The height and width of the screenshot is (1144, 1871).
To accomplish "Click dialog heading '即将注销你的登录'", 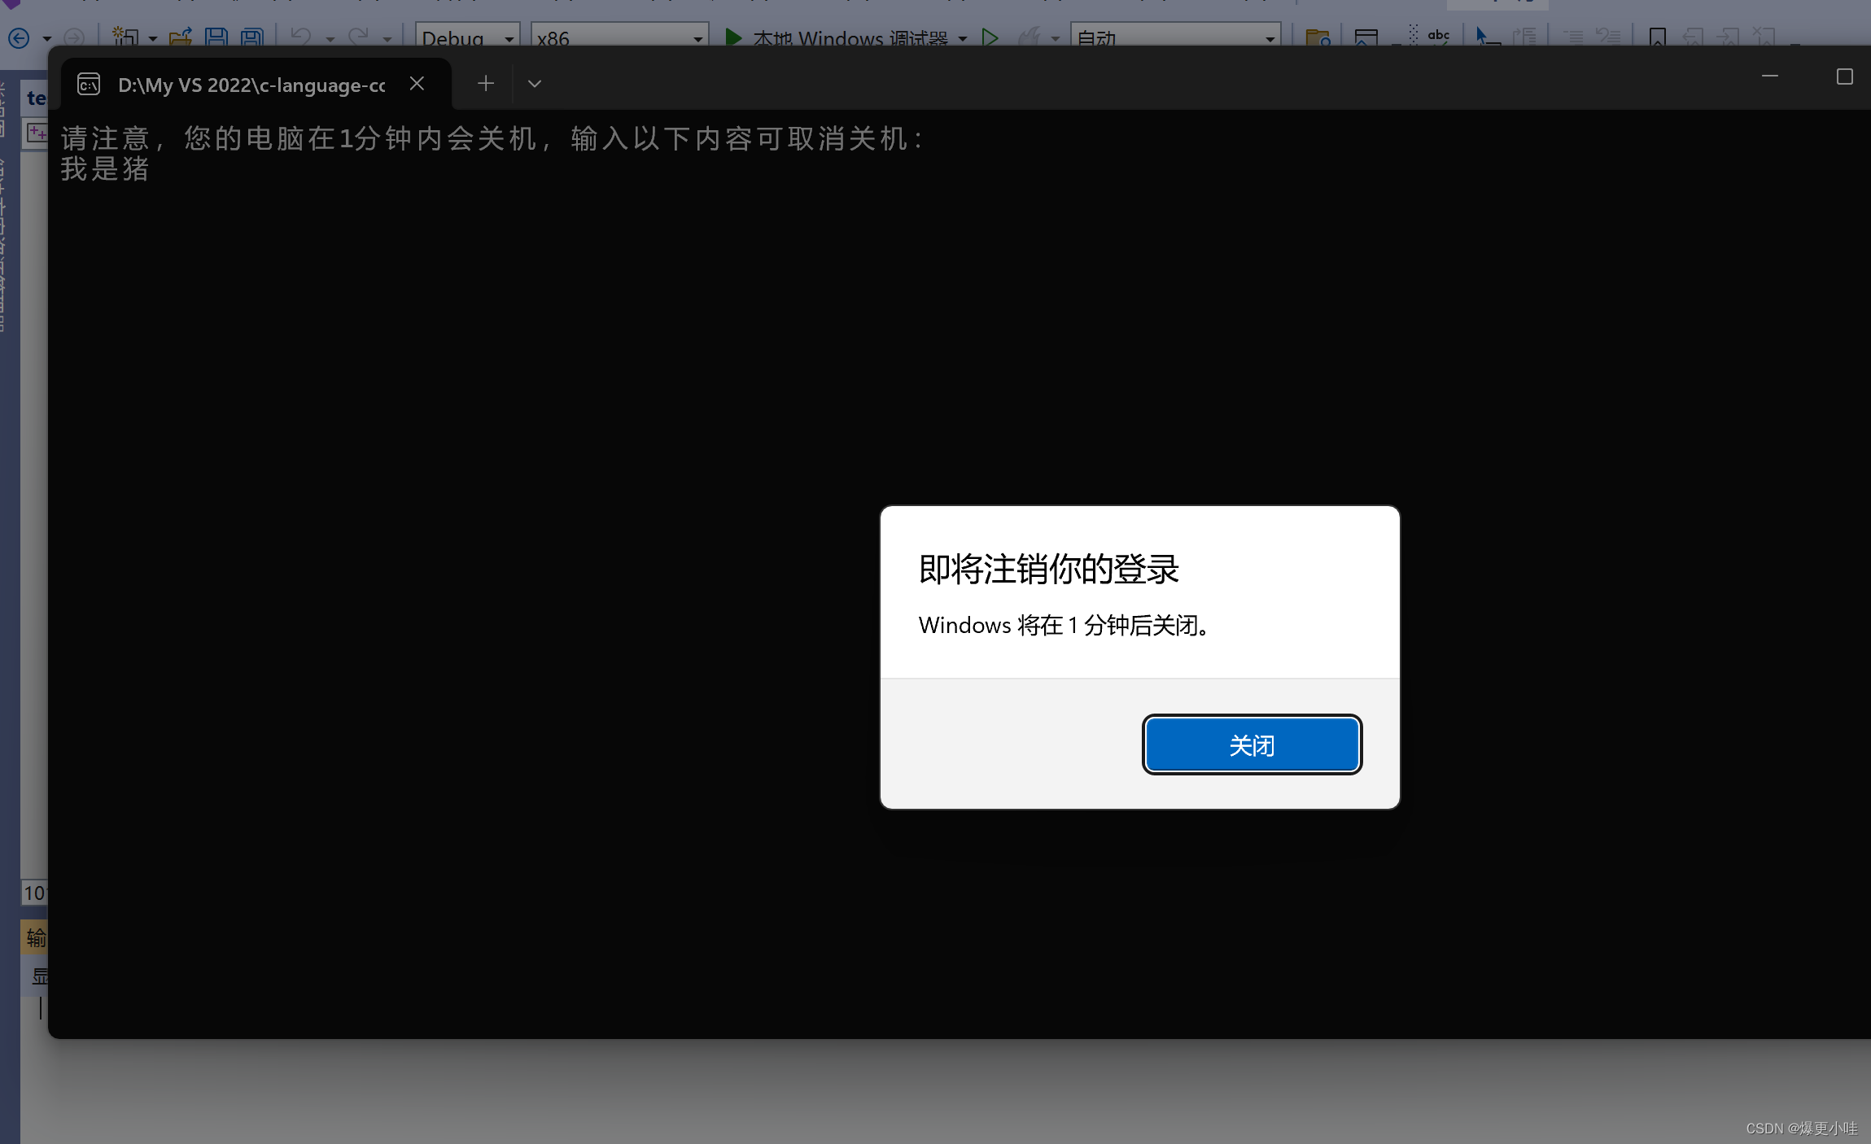I will pos(1048,569).
